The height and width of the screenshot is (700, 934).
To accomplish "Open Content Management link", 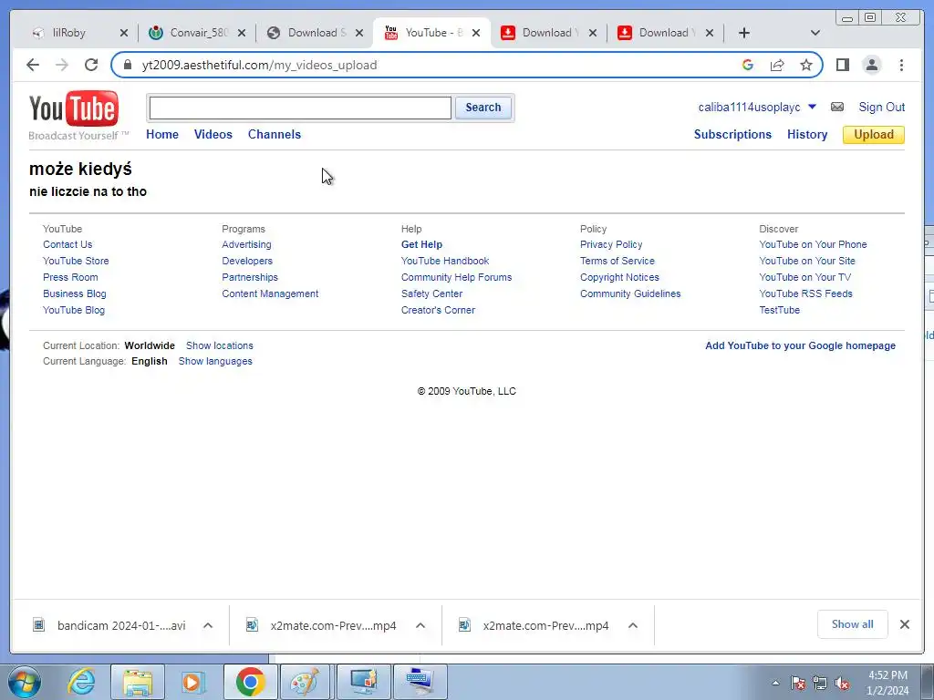I will (x=270, y=294).
